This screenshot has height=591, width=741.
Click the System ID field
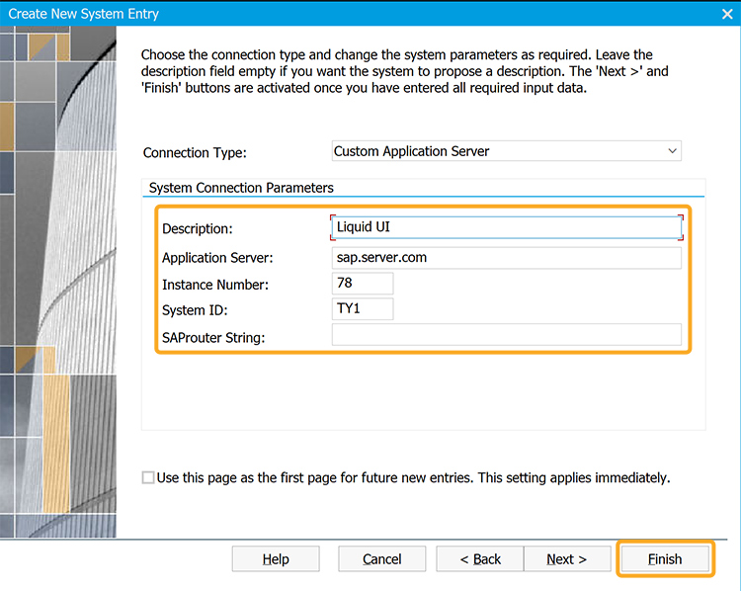click(x=363, y=308)
